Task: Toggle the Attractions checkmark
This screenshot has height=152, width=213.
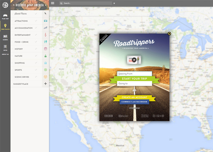Action: click(36, 21)
